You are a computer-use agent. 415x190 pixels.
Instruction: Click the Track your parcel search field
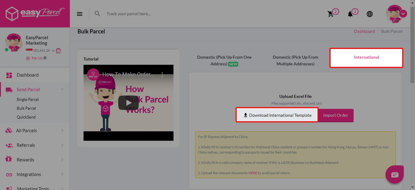tap(137, 14)
